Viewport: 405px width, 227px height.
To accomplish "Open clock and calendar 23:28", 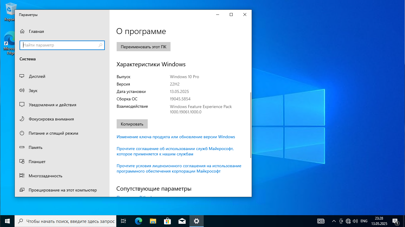I will point(379,221).
